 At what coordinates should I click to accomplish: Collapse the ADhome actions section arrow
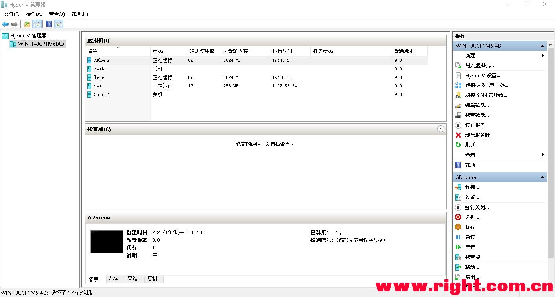pyautogui.click(x=542, y=177)
